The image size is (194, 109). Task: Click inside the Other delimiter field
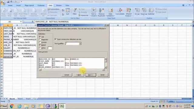50,48
